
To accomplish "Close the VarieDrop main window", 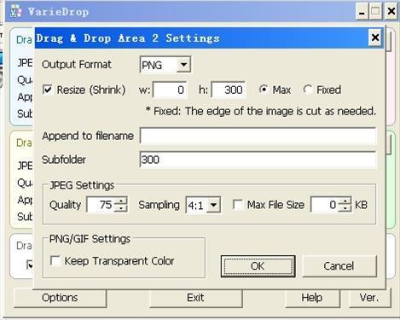I will coord(391,12).
